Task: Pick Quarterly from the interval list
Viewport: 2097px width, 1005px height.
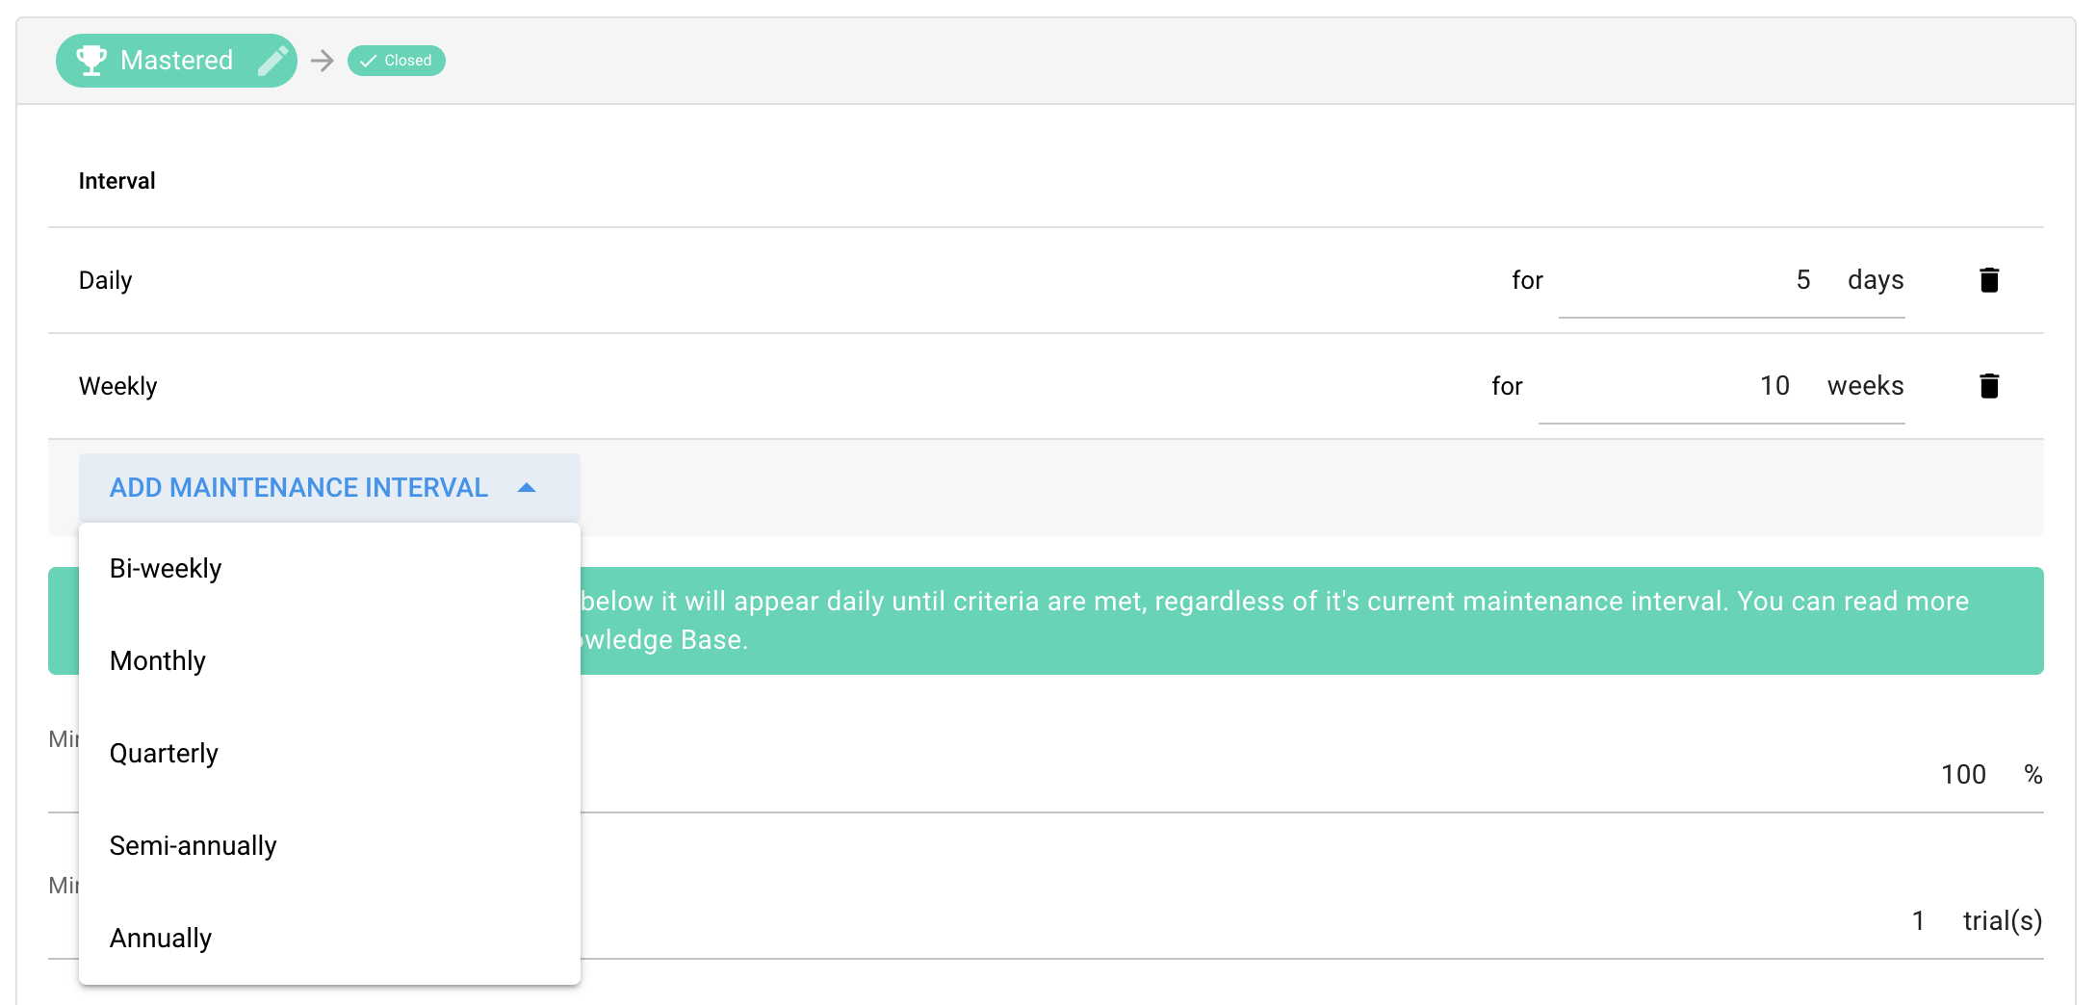Action: coord(164,754)
